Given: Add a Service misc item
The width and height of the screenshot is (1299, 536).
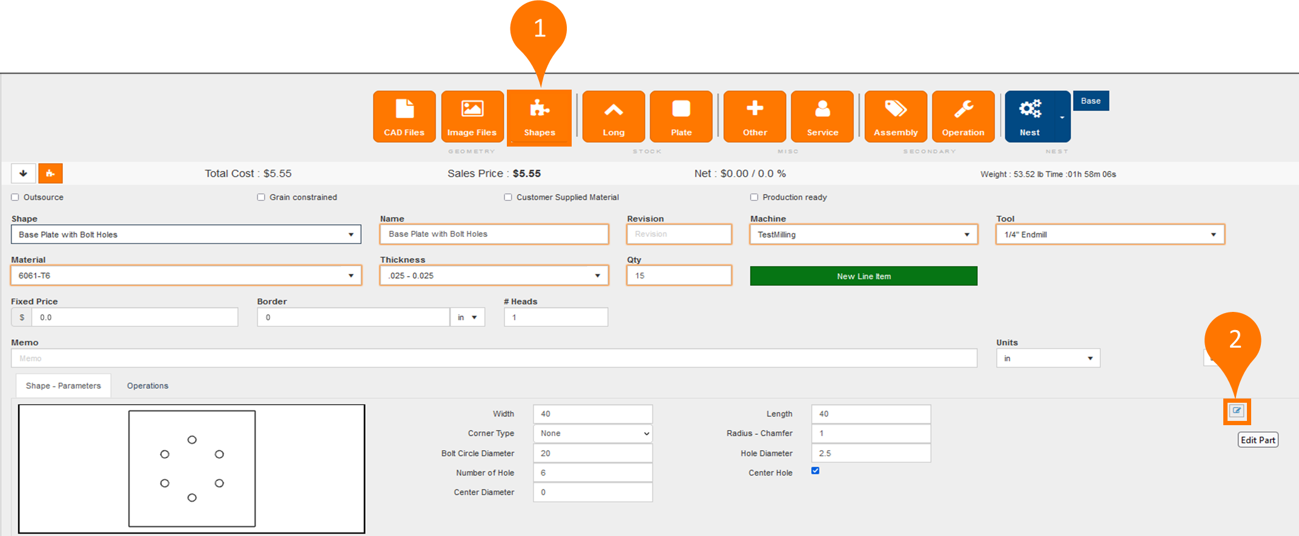Looking at the screenshot, I should (x=822, y=117).
